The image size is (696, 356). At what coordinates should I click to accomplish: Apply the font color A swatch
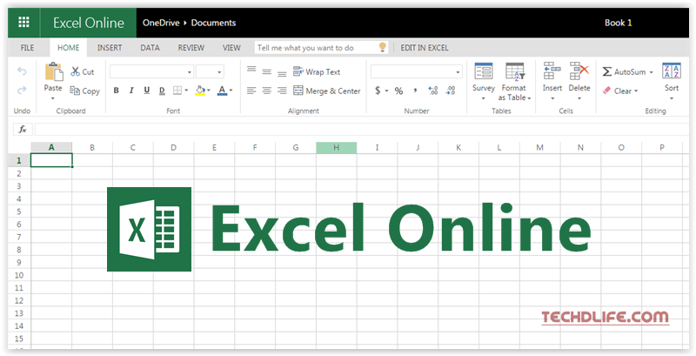(x=223, y=91)
